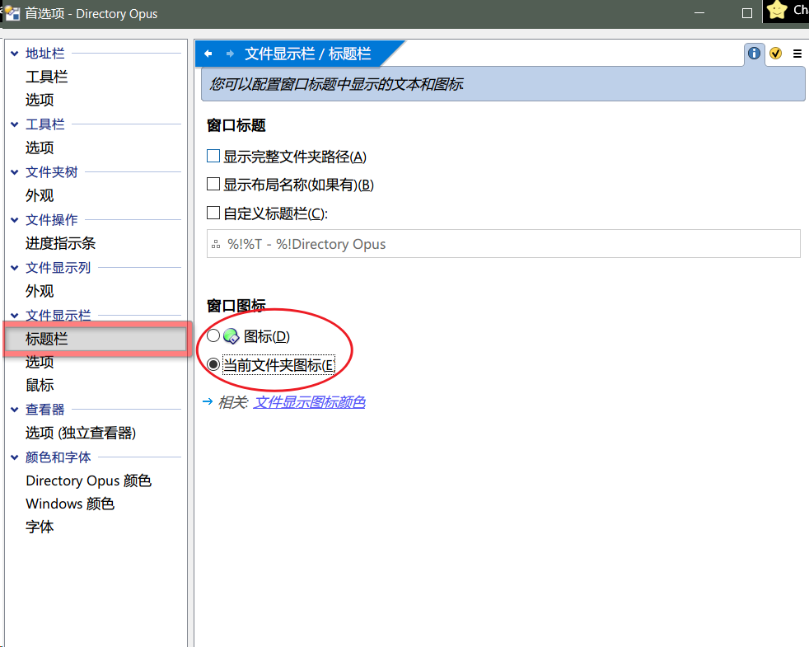Click the 窗口图标 section heading
This screenshot has height=647, width=809.
click(x=236, y=305)
